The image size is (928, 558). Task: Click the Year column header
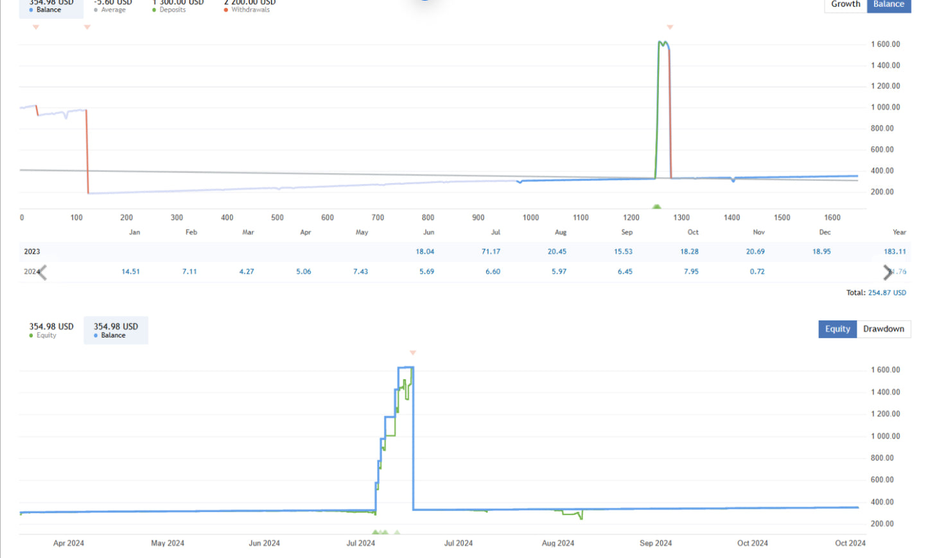[900, 232]
